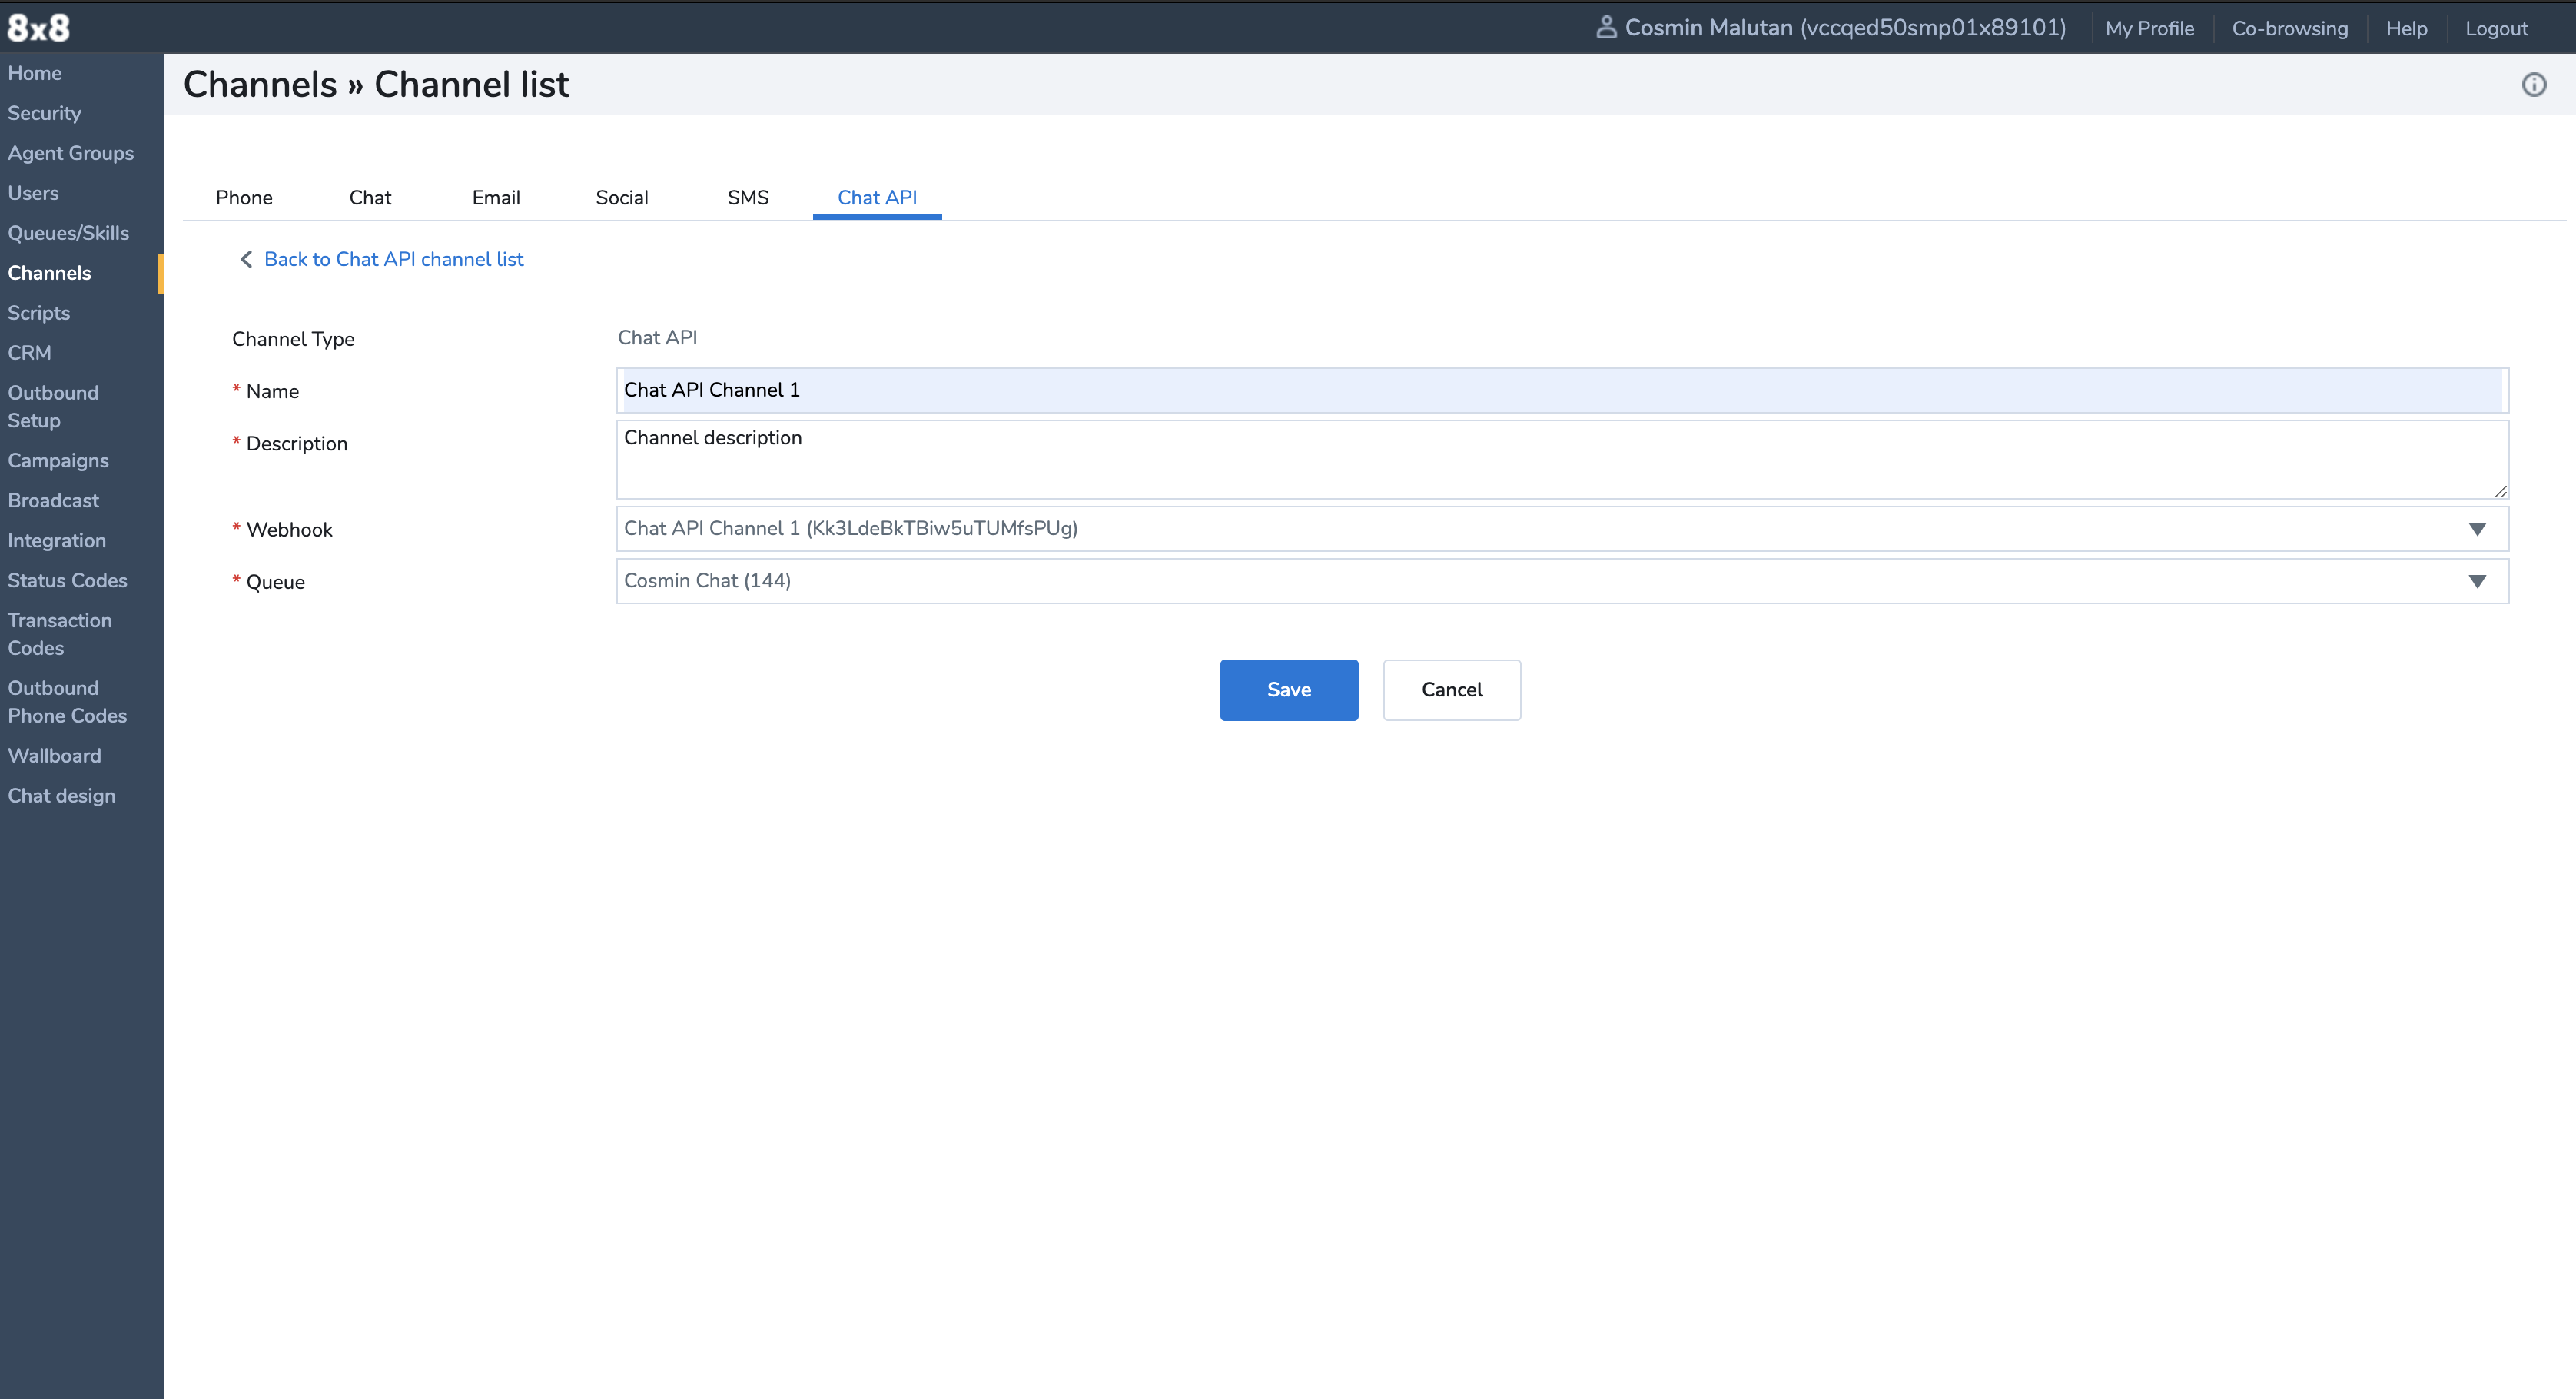Click the 8x8 logo icon
Screen dimensions: 2576x1399
click(x=38, y=27)
